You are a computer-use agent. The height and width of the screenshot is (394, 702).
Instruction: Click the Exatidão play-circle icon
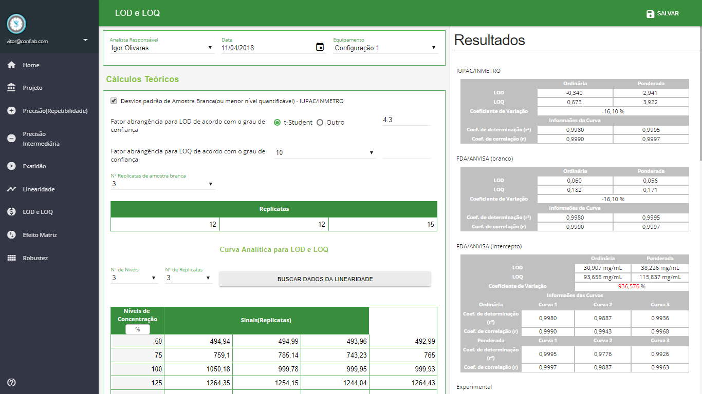(x=11, y=166)
